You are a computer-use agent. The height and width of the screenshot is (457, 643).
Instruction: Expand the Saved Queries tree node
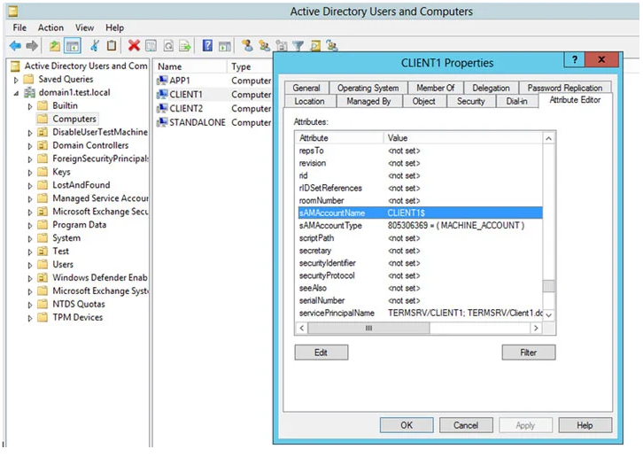(x=16, y=80)
